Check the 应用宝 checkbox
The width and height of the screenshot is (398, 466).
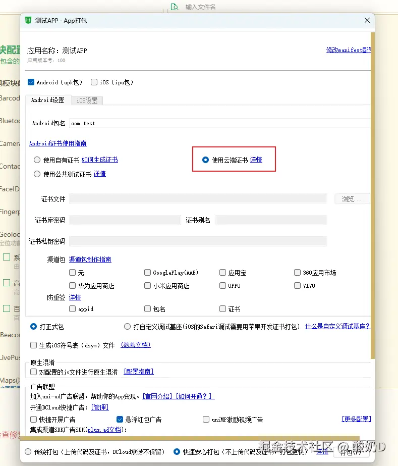pos(222,272)
